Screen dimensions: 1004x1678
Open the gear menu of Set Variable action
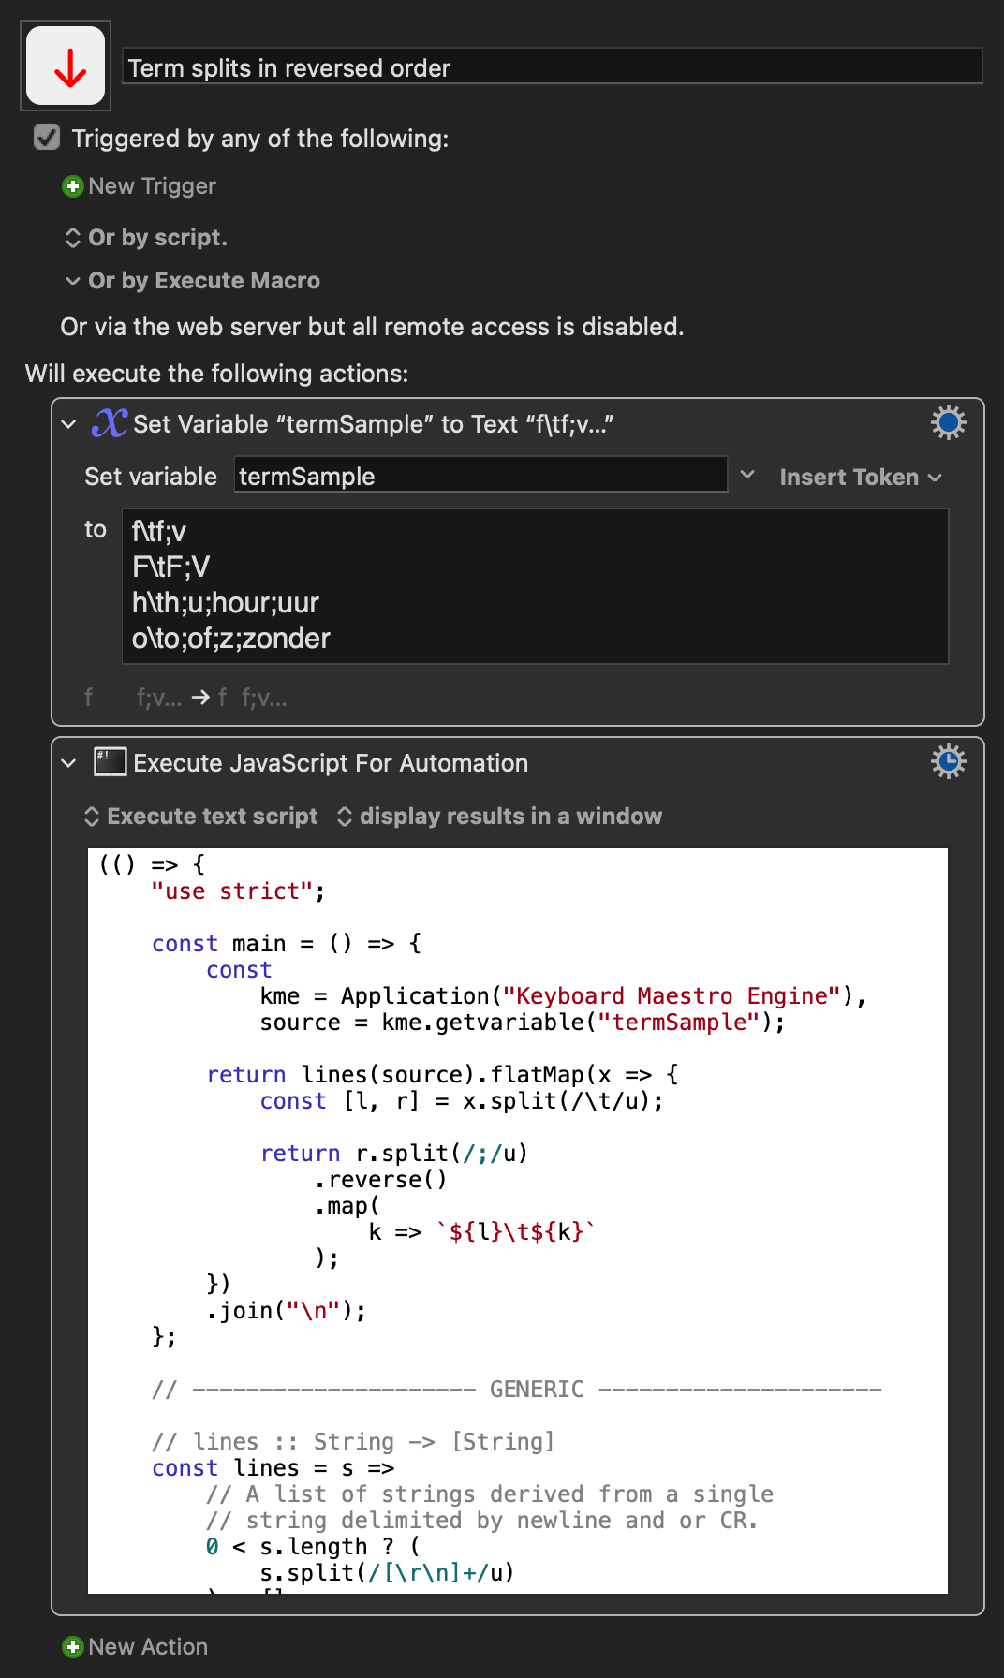[948, 423]
